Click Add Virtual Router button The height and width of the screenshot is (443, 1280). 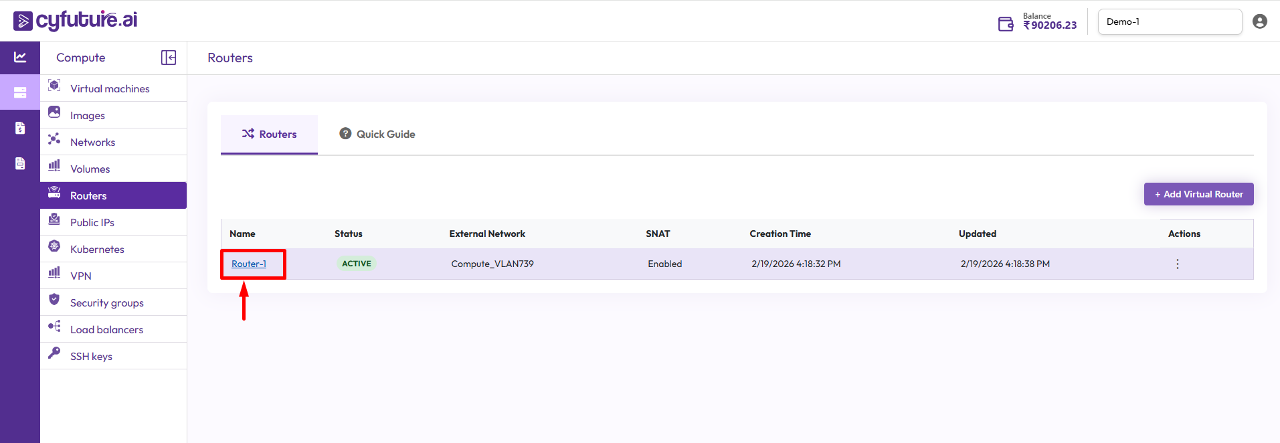1198,194
